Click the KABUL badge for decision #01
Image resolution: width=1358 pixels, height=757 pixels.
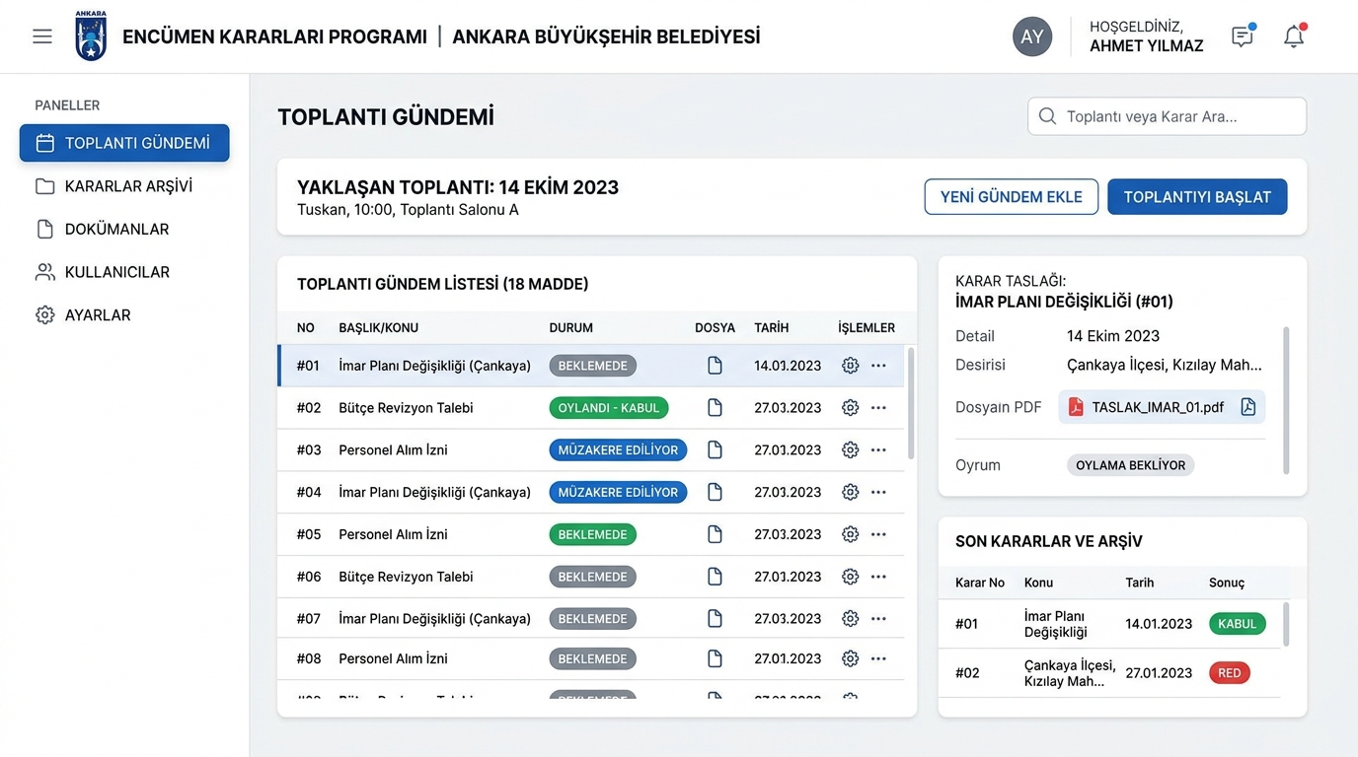tap(1238, 624)
